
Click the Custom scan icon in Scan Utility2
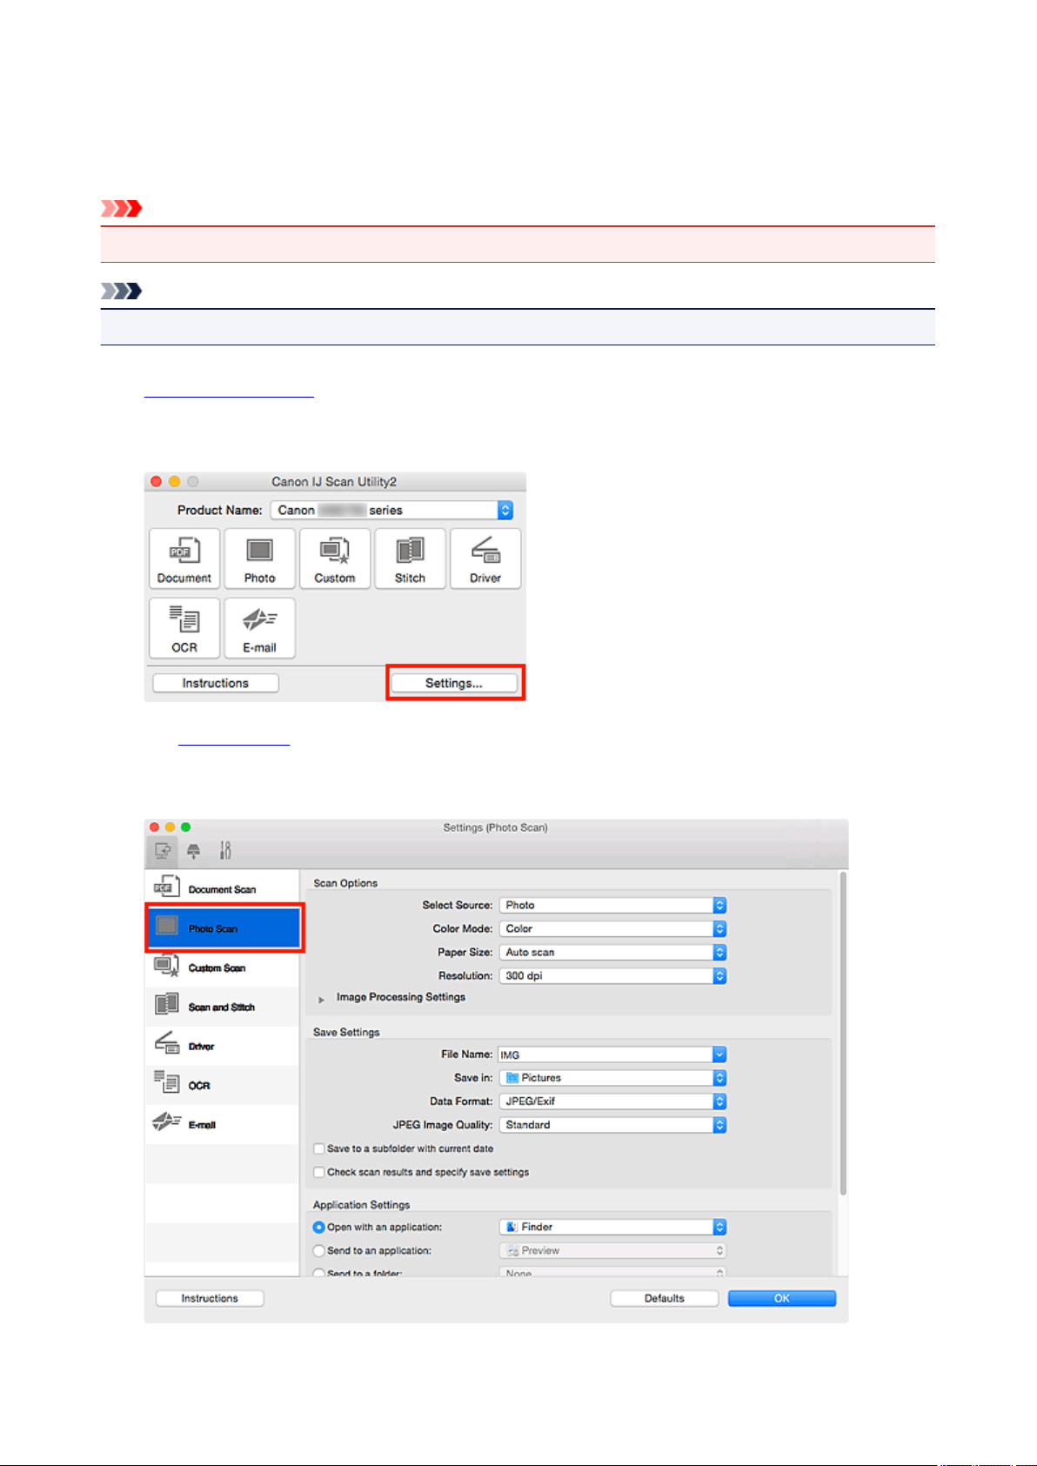(x=335, y=559)
